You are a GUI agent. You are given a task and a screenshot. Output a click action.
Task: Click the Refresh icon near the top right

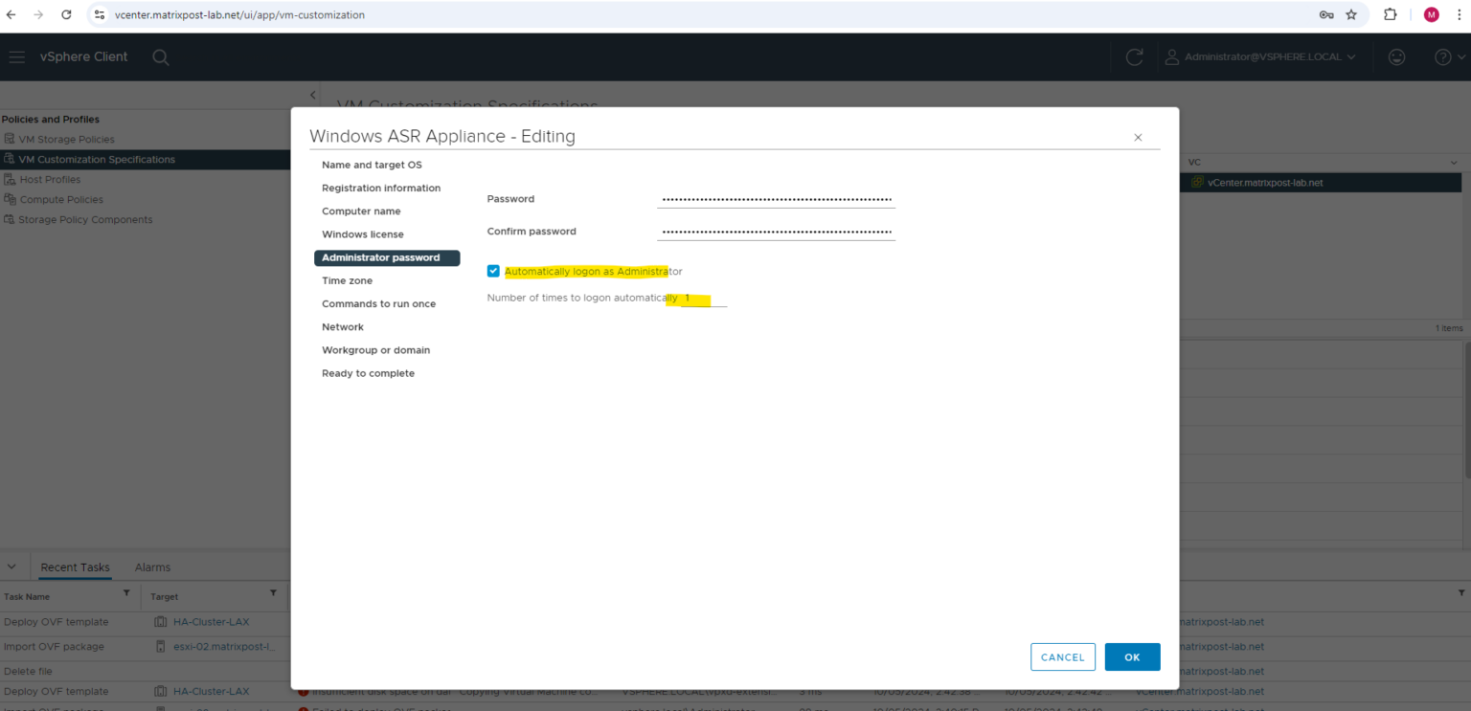pos(1134,56)
